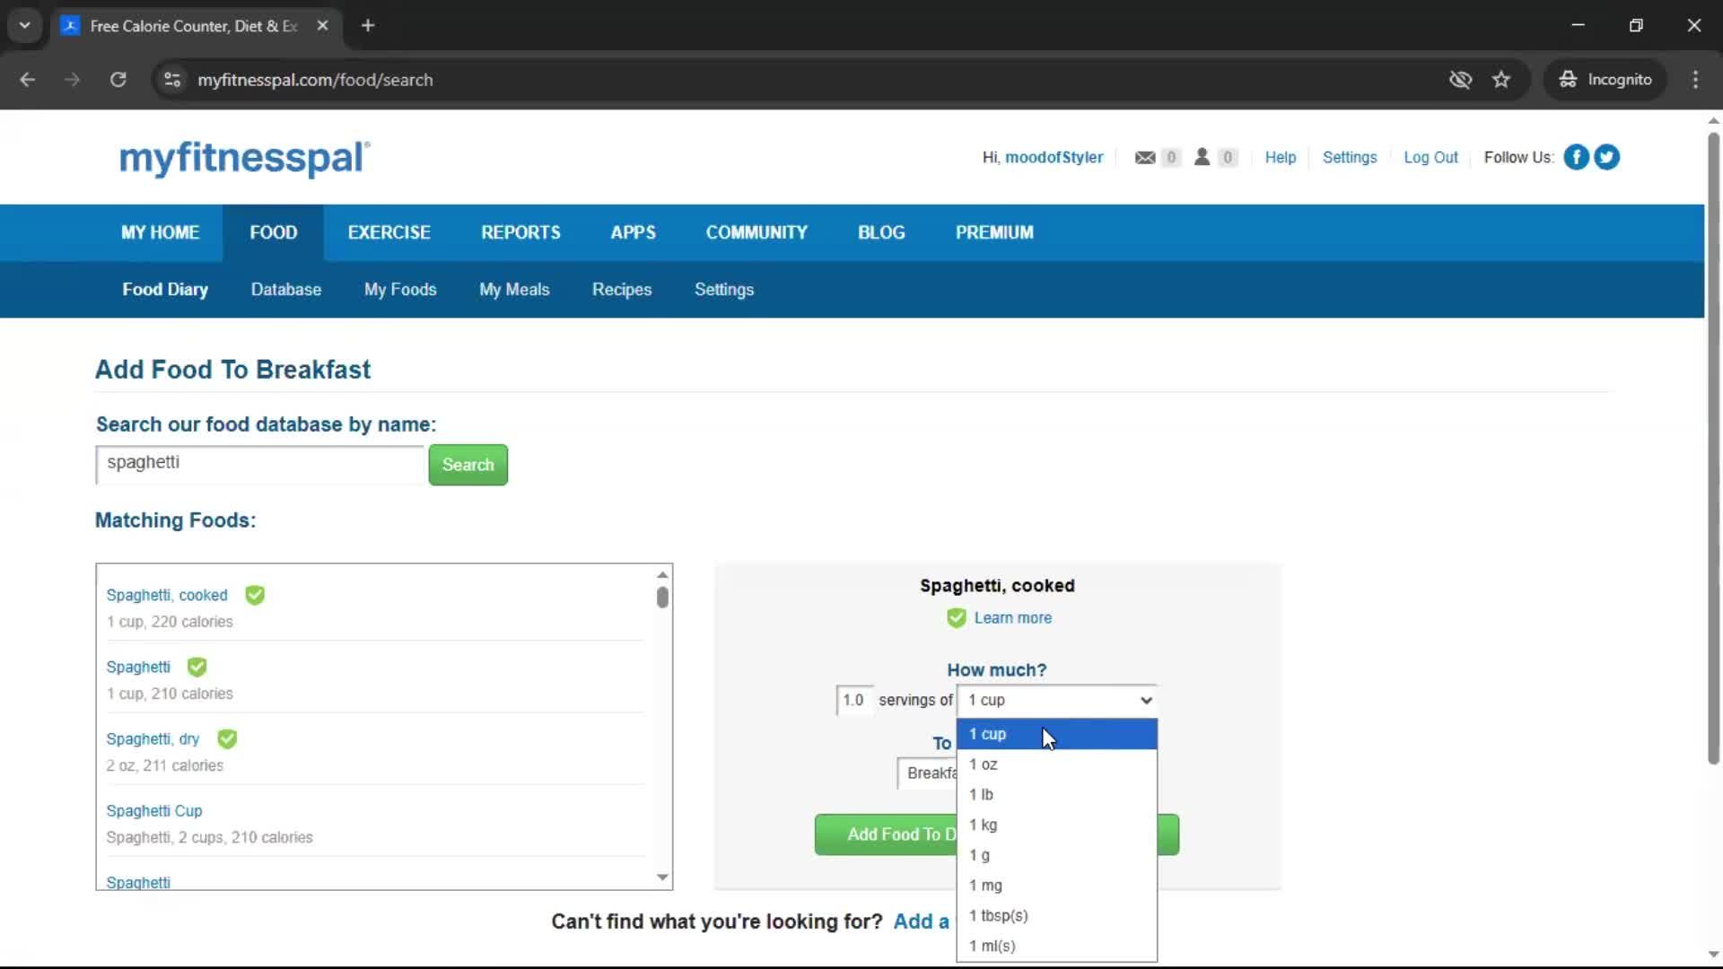Open a new browser tab
Screen dimensions: 1723x969
pos(368,26)
